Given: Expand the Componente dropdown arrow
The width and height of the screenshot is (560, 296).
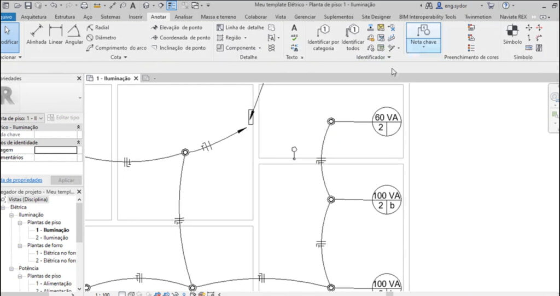Looking at the screenshot, I should (260, 48).
